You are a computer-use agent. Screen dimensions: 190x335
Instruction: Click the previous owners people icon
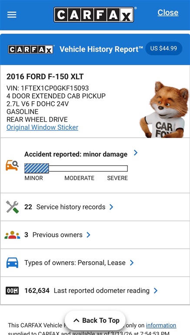point(12,235)
